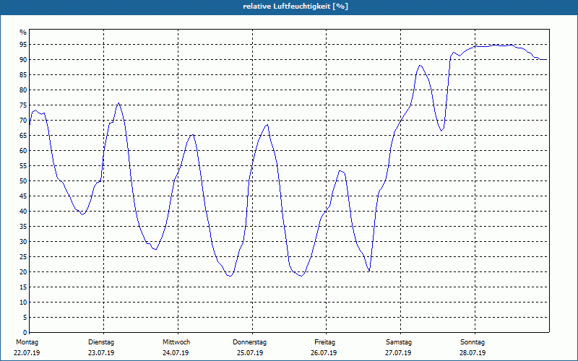Select the 95 y-axis value
The image size is (578, 361).
[23, 45]
